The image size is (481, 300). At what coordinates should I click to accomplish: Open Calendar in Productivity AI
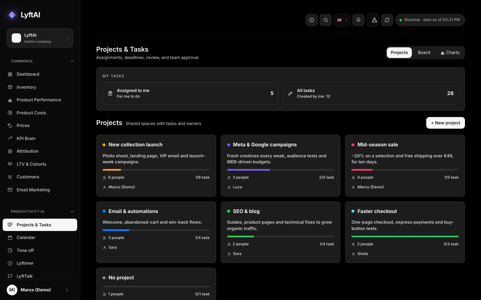click(40, 237)
